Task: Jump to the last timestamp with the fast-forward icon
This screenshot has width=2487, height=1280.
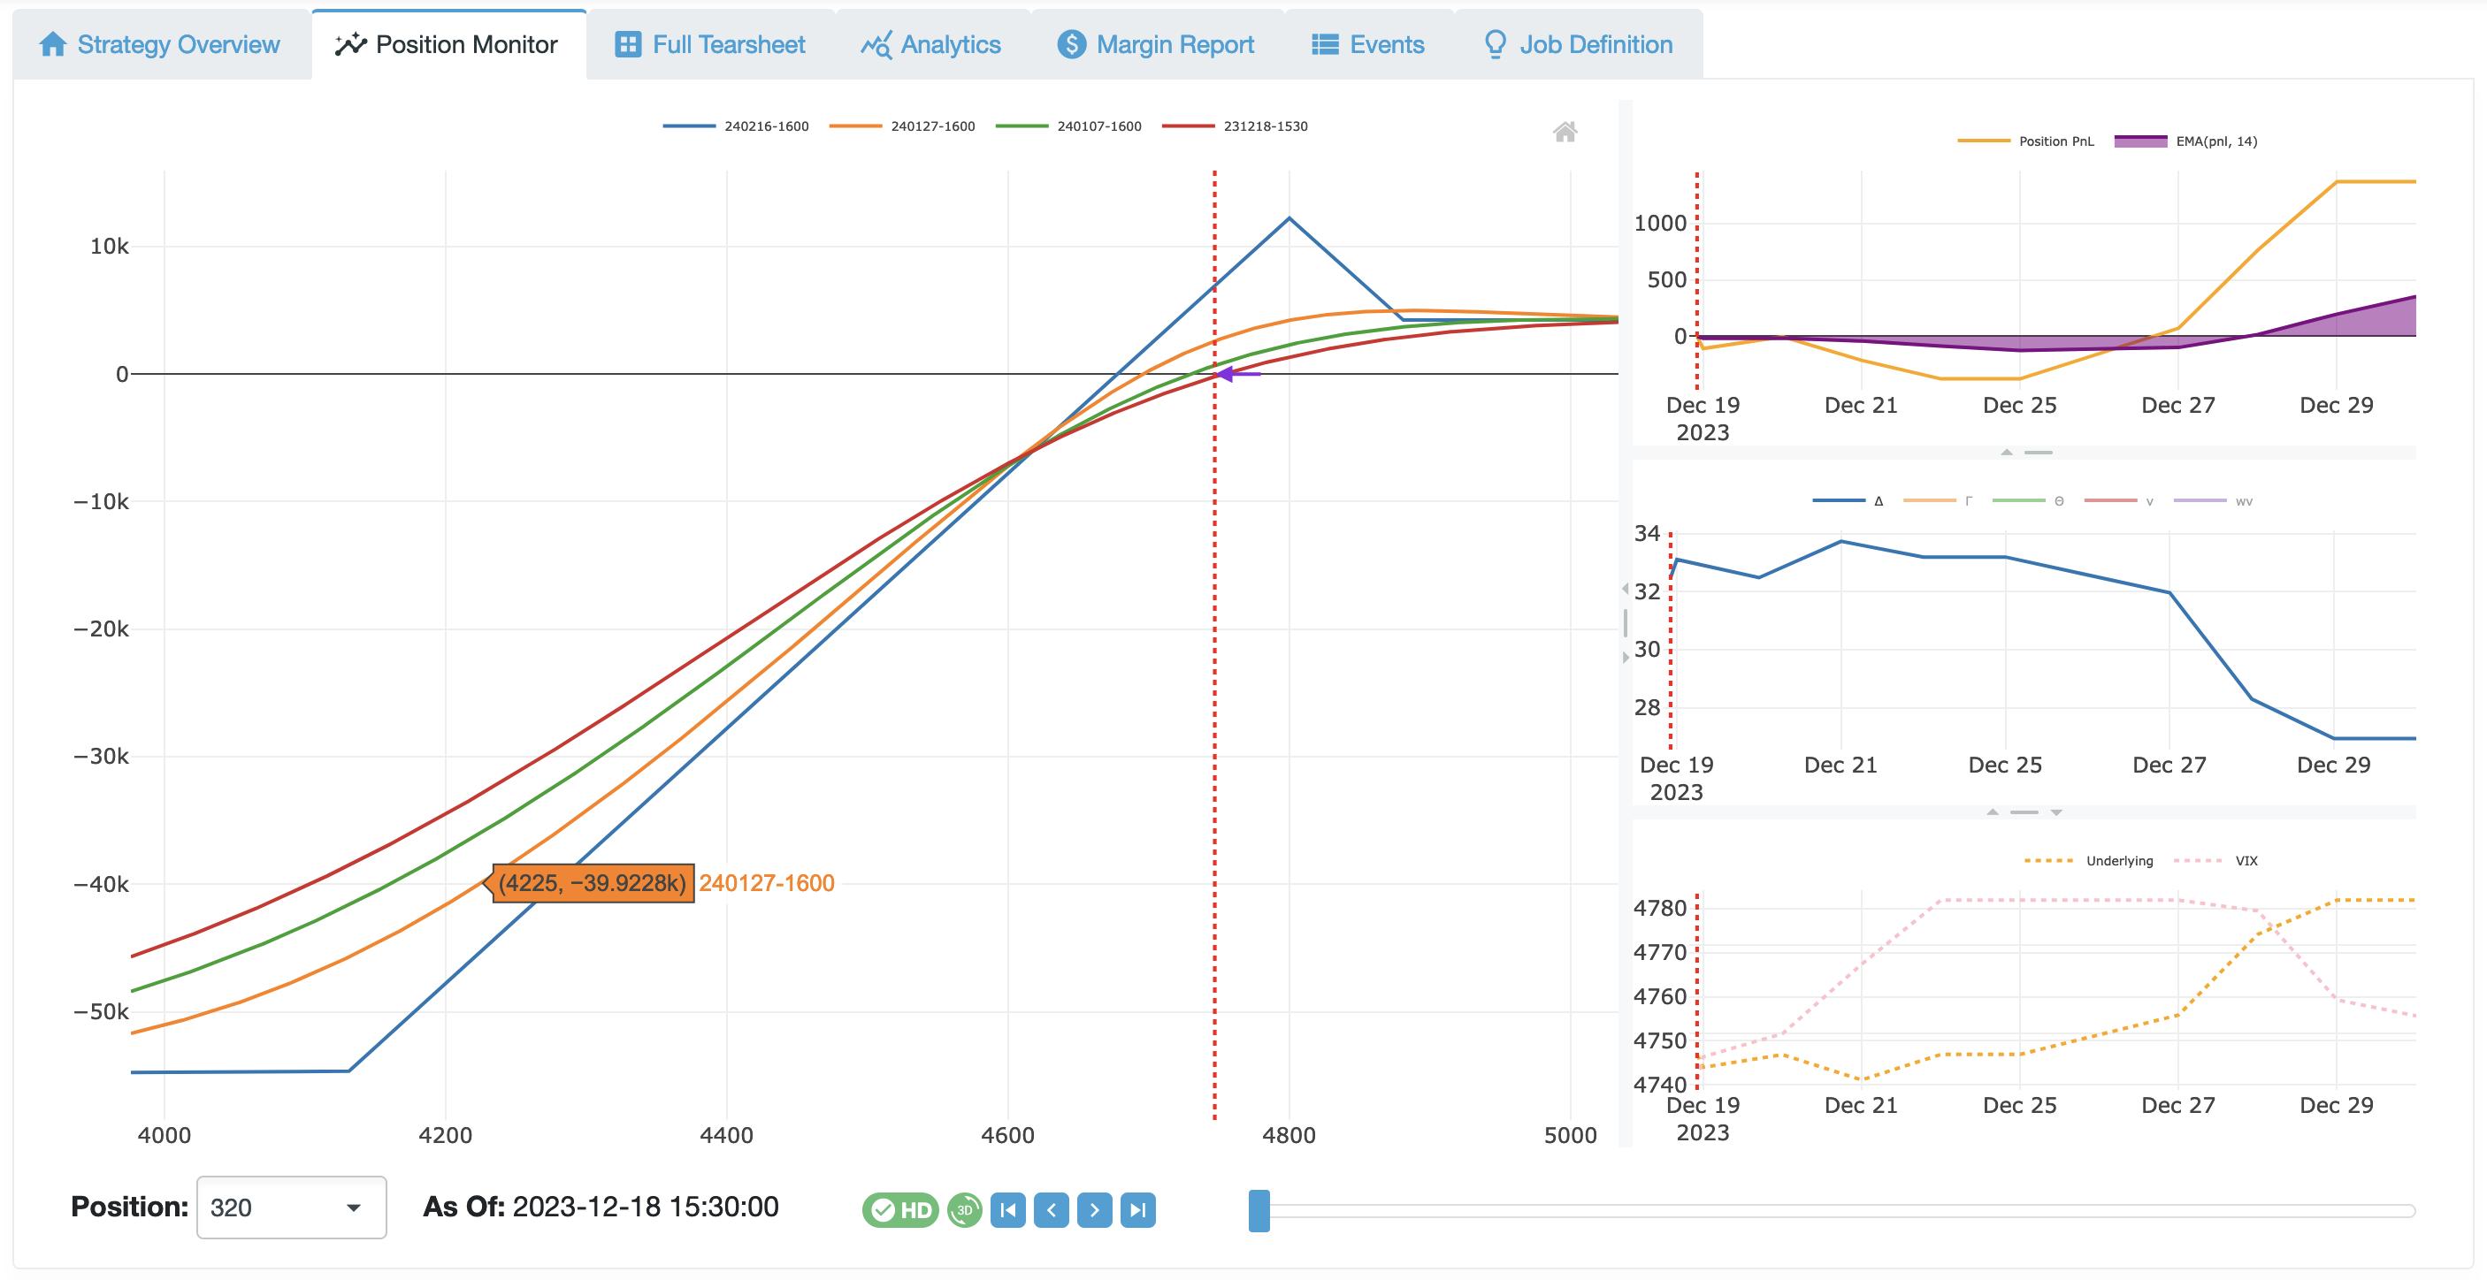Action: pos(1137,1209)
